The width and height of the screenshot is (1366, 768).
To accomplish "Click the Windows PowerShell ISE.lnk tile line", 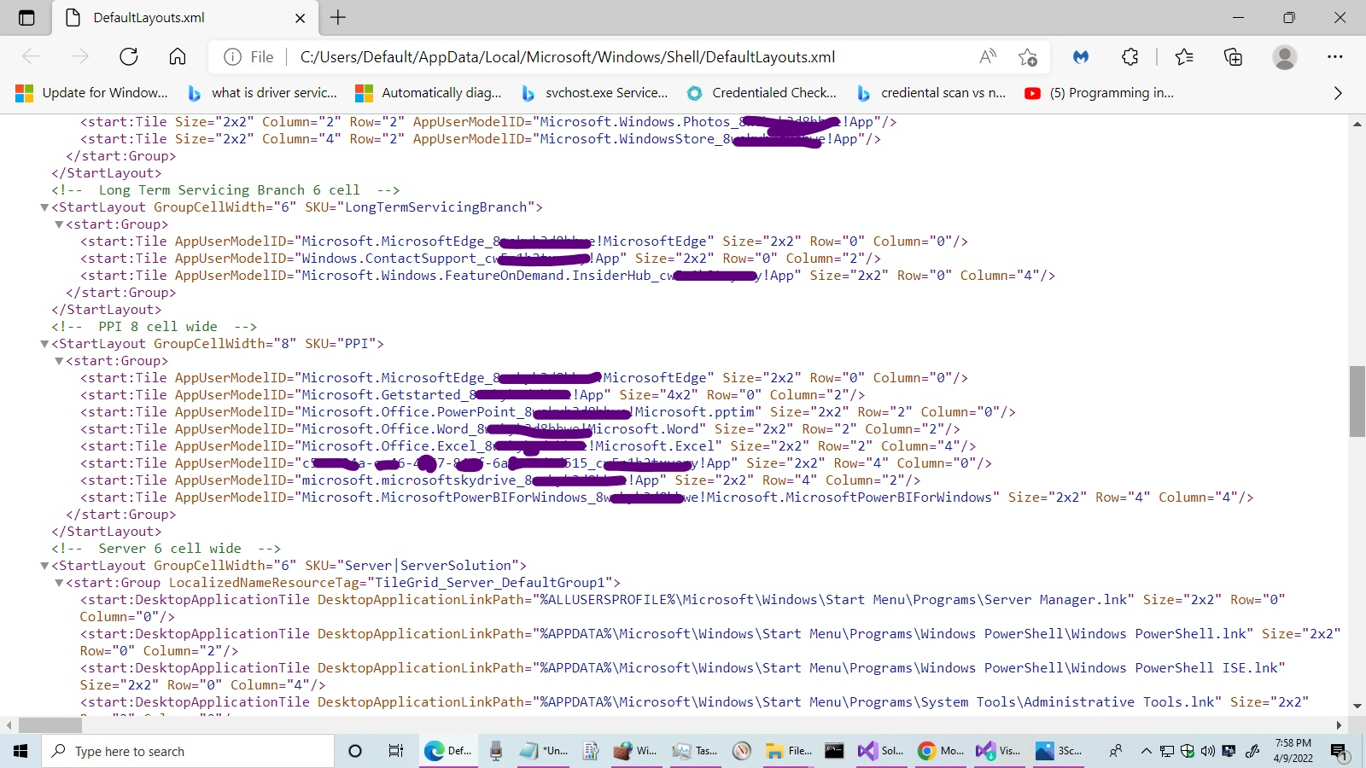I will [683, 677].
